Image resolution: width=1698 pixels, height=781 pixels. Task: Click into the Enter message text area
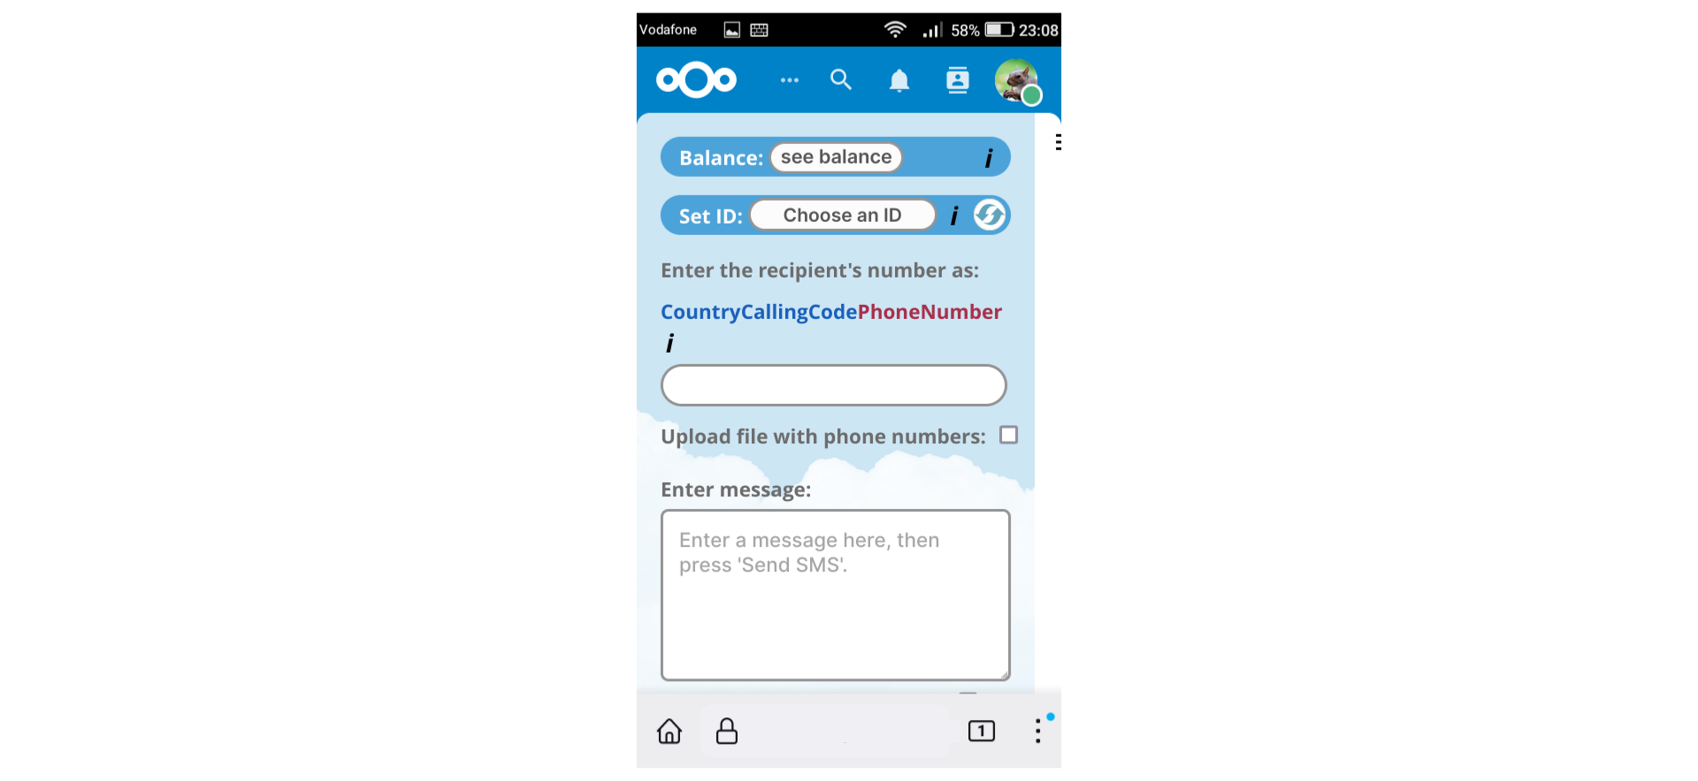pyautogui.click(x=836, y=595)
